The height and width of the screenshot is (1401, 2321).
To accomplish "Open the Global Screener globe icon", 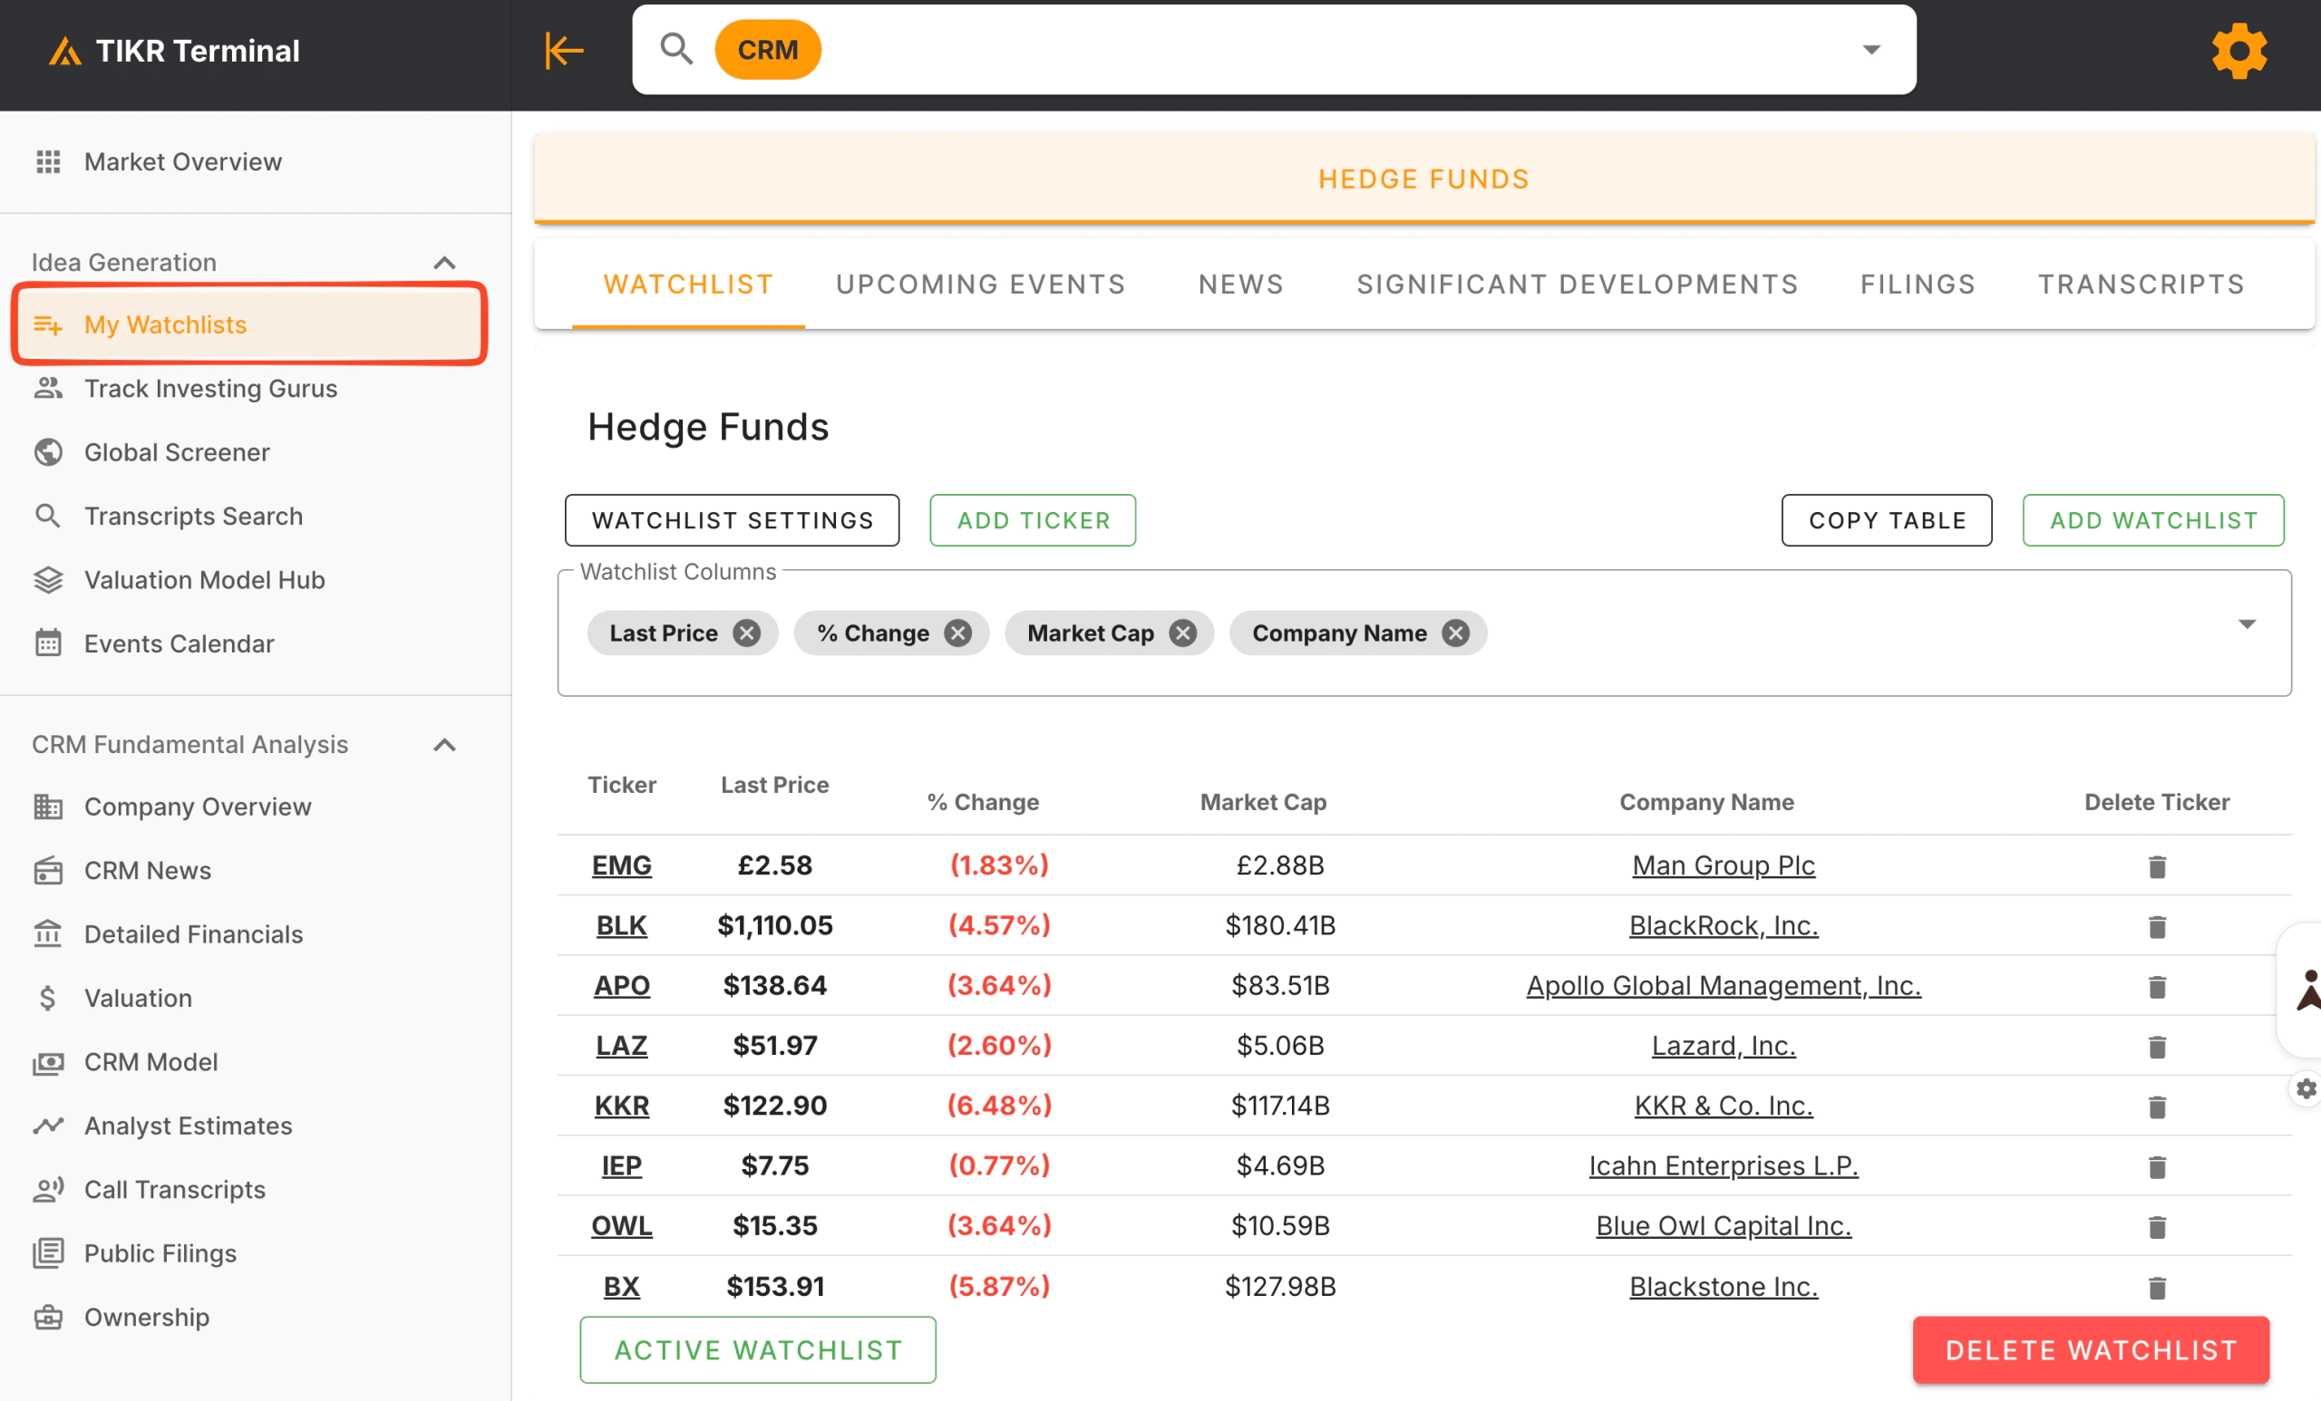I will coord(48,452).
